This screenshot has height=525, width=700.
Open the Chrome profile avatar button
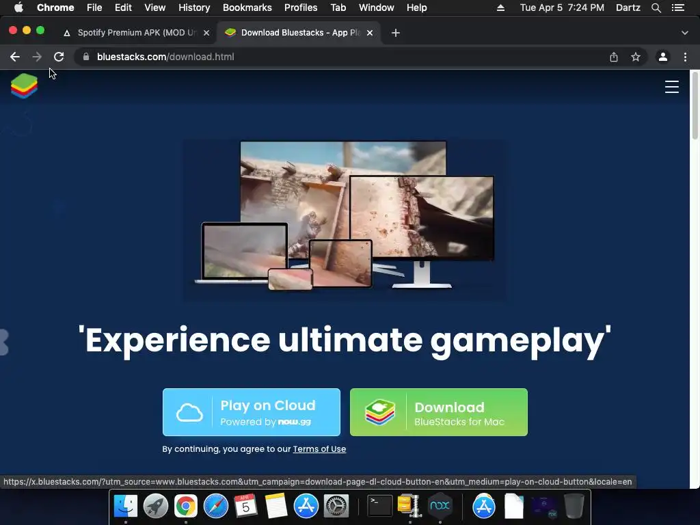tap(663, 57)
